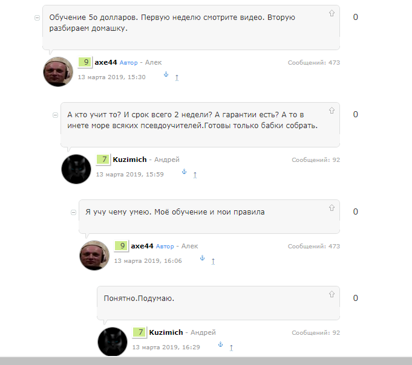Go to parent via up-arrow icon under the 15:30 comment

click(x=177, y=78)
